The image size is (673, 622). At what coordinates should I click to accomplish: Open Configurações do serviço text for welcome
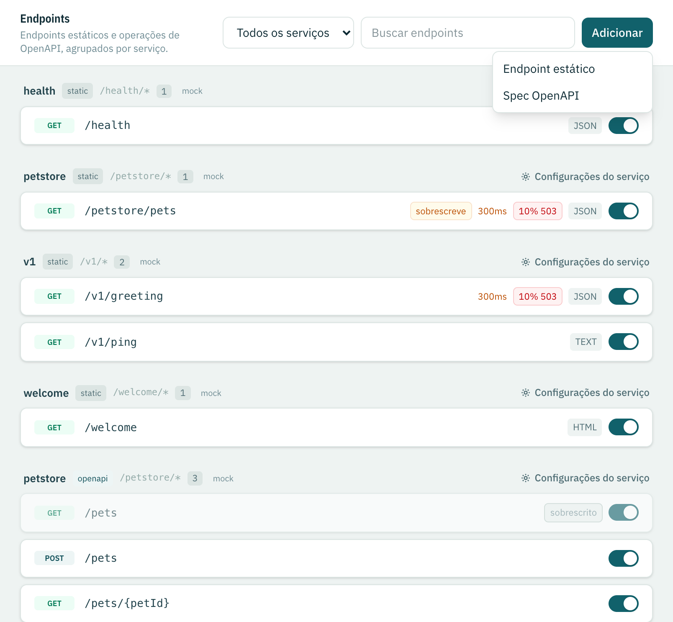click(x=592, y=393)
